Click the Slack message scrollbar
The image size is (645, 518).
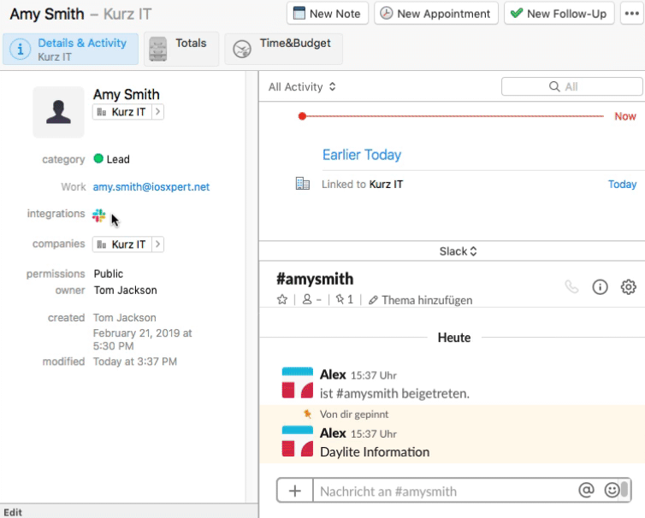coord(624,490)
